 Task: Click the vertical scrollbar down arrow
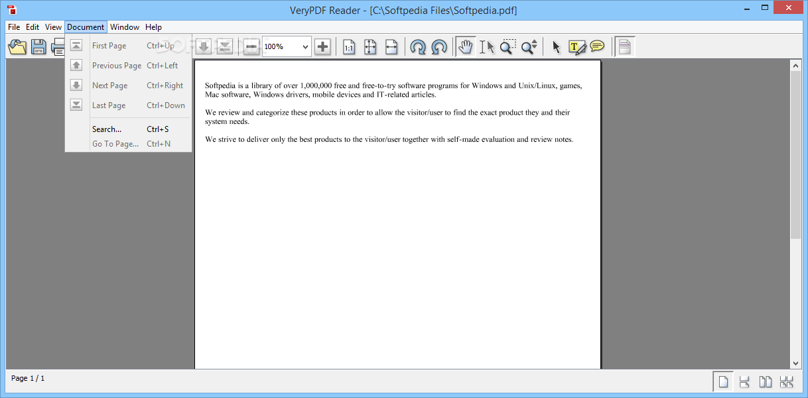[x=796, y=363]
